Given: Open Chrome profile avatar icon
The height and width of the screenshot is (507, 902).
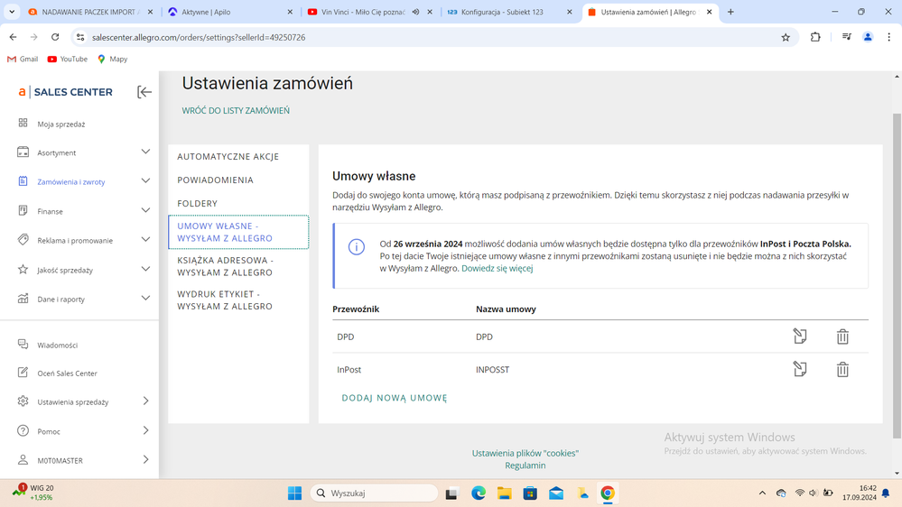Looking at the screenshot, I should [x=868, y=37].
